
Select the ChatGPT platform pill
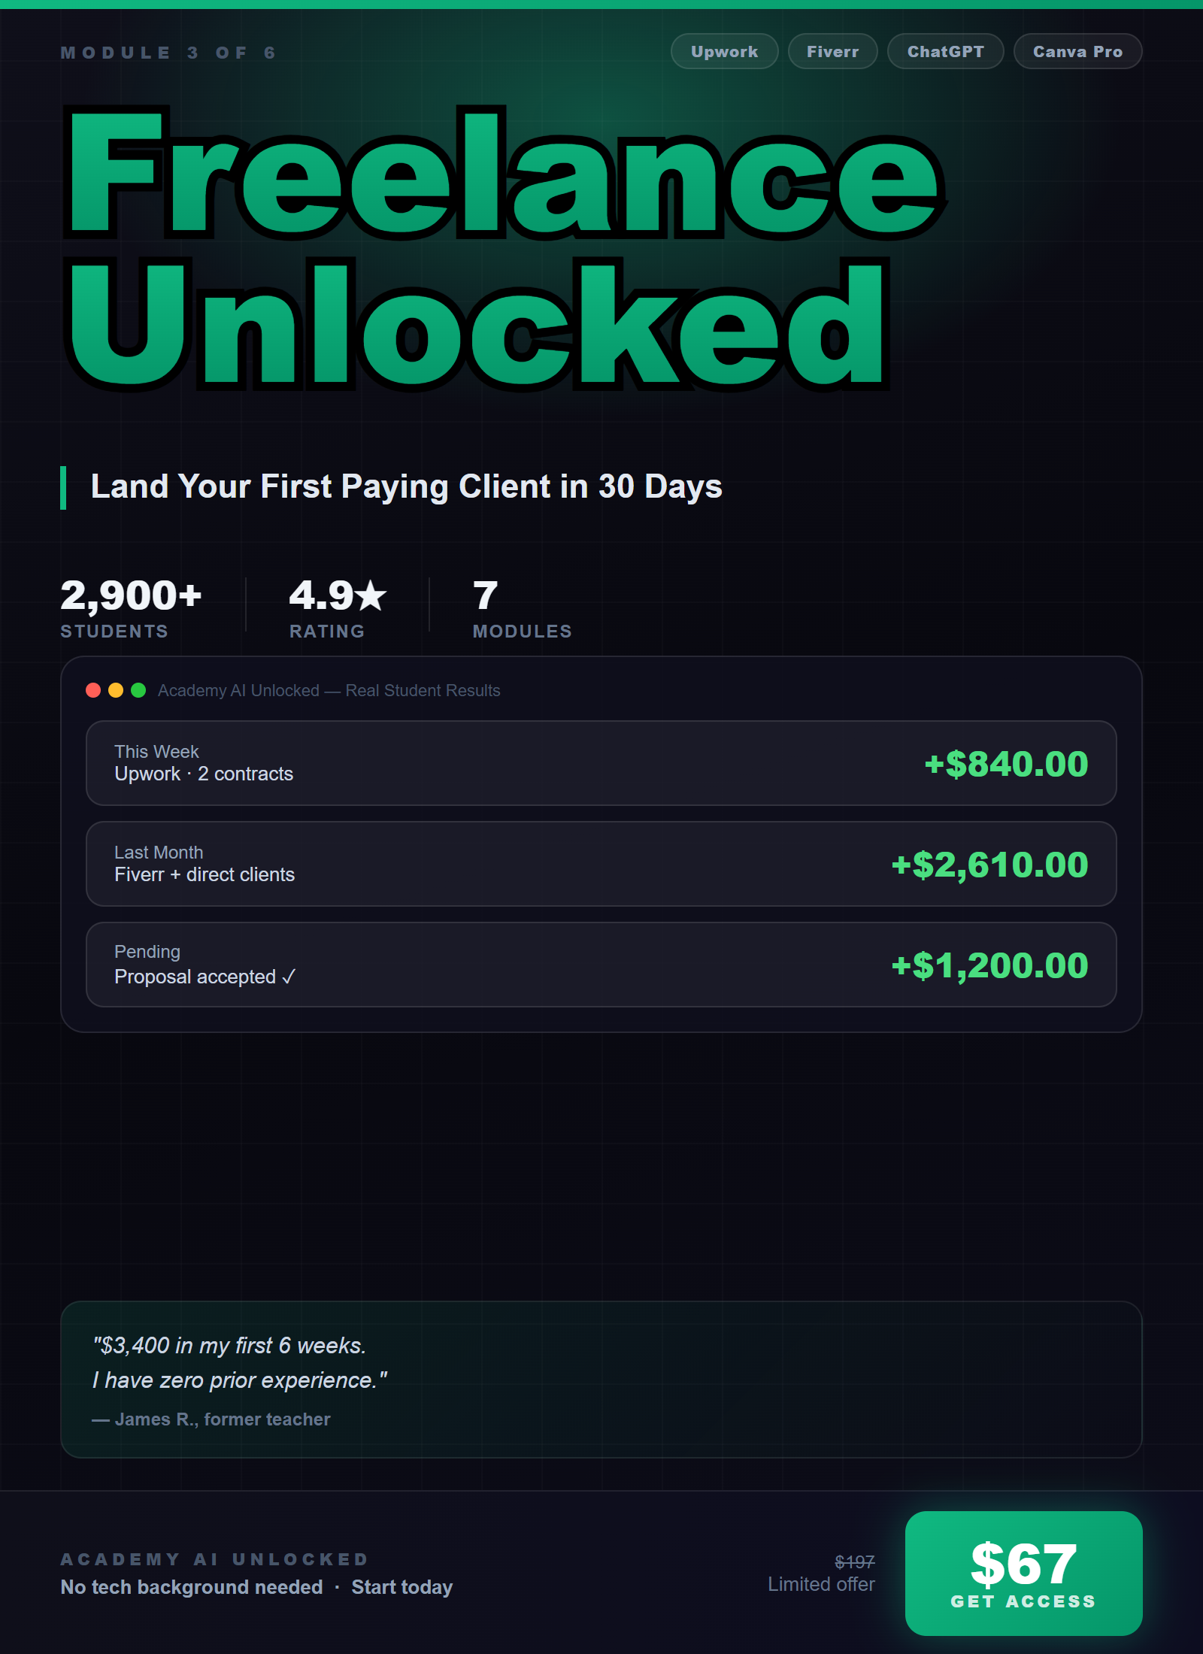click(x=945, y=51)
